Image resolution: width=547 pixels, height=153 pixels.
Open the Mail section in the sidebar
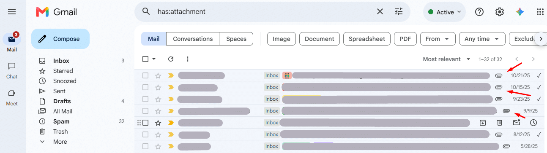[x=12, y=42]
